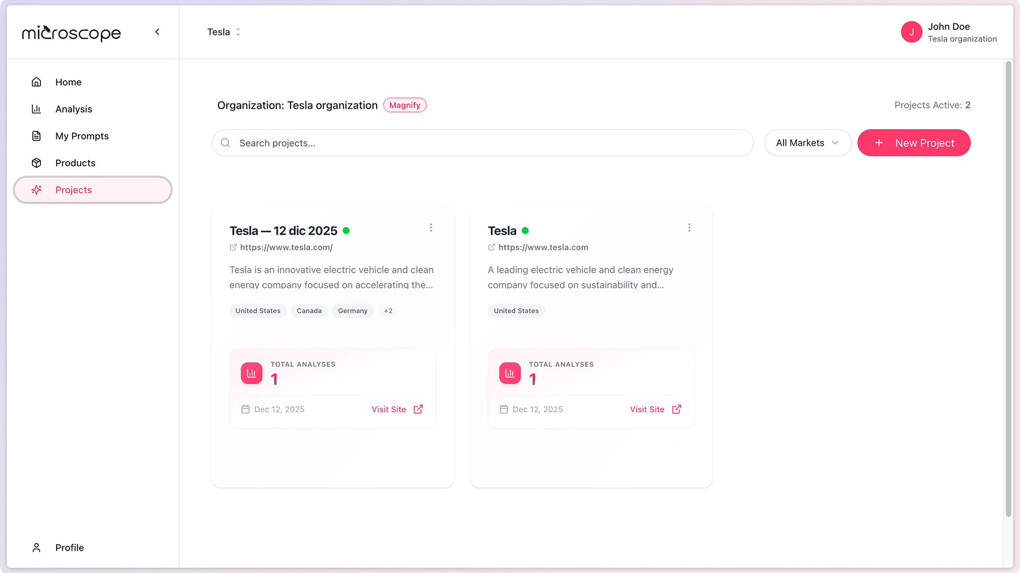Open the Analysis sidebar item
This screenshot has width=1020, height=573.
(73, 109)
